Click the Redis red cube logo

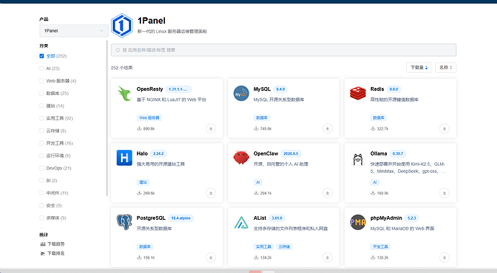click(358, 93)
